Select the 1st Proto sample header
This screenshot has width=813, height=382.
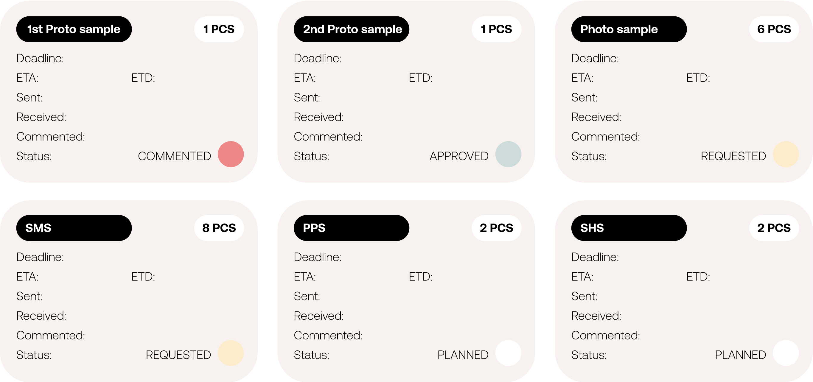click(x=74, y=29)
